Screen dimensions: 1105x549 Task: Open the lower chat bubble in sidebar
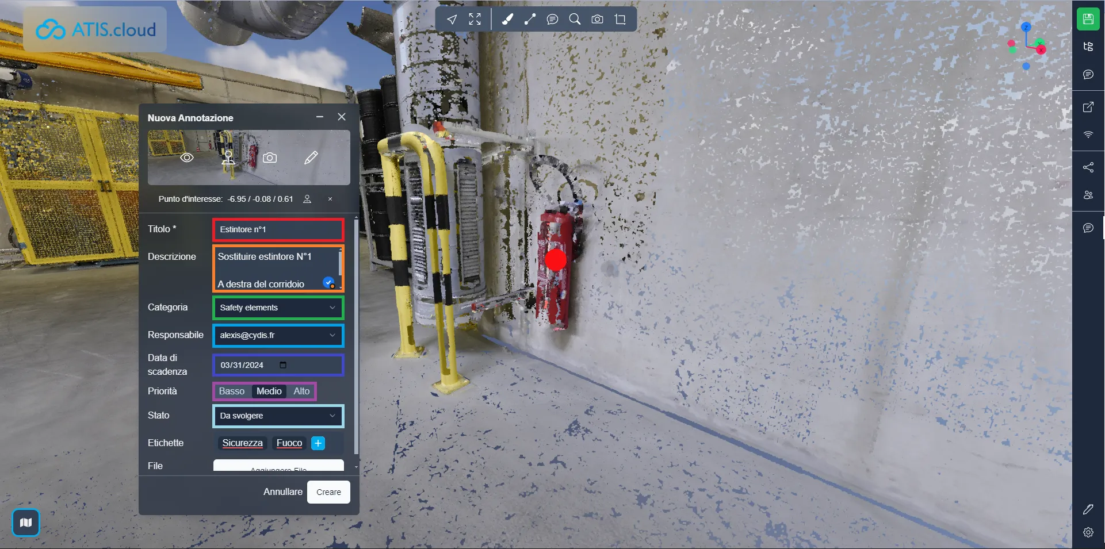pos(1088,228)
